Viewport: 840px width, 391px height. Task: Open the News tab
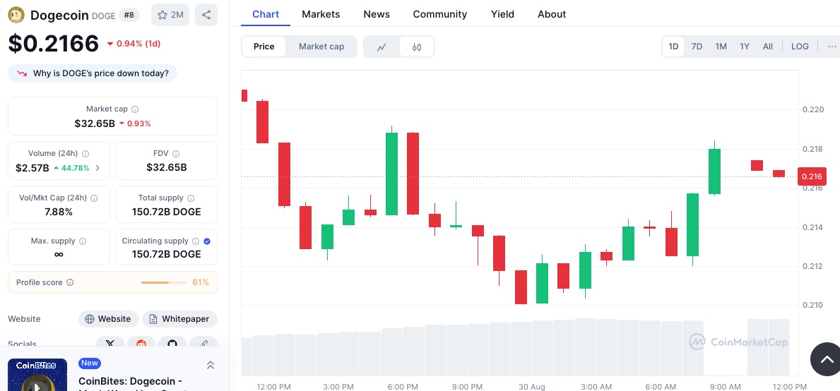click(x=377, y=14)
